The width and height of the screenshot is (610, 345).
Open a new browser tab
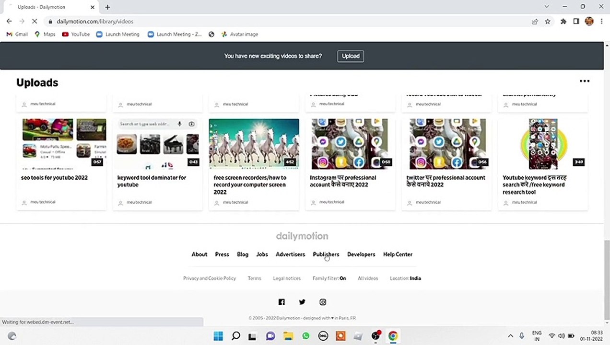[x=107, y=7]
